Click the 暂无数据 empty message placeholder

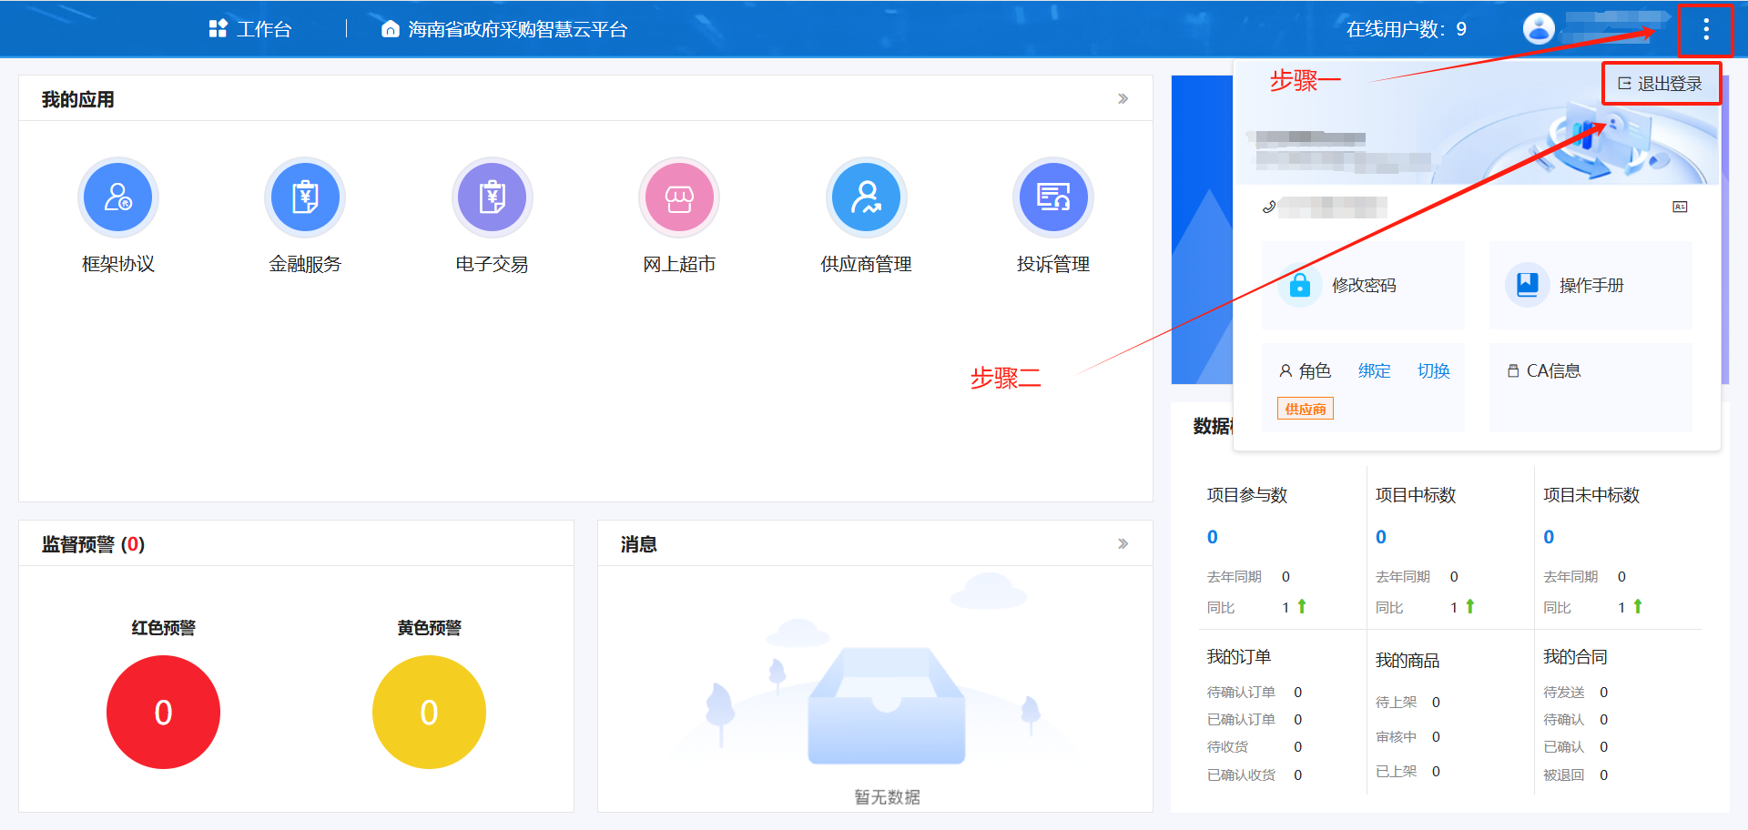(x=887, y=797)
